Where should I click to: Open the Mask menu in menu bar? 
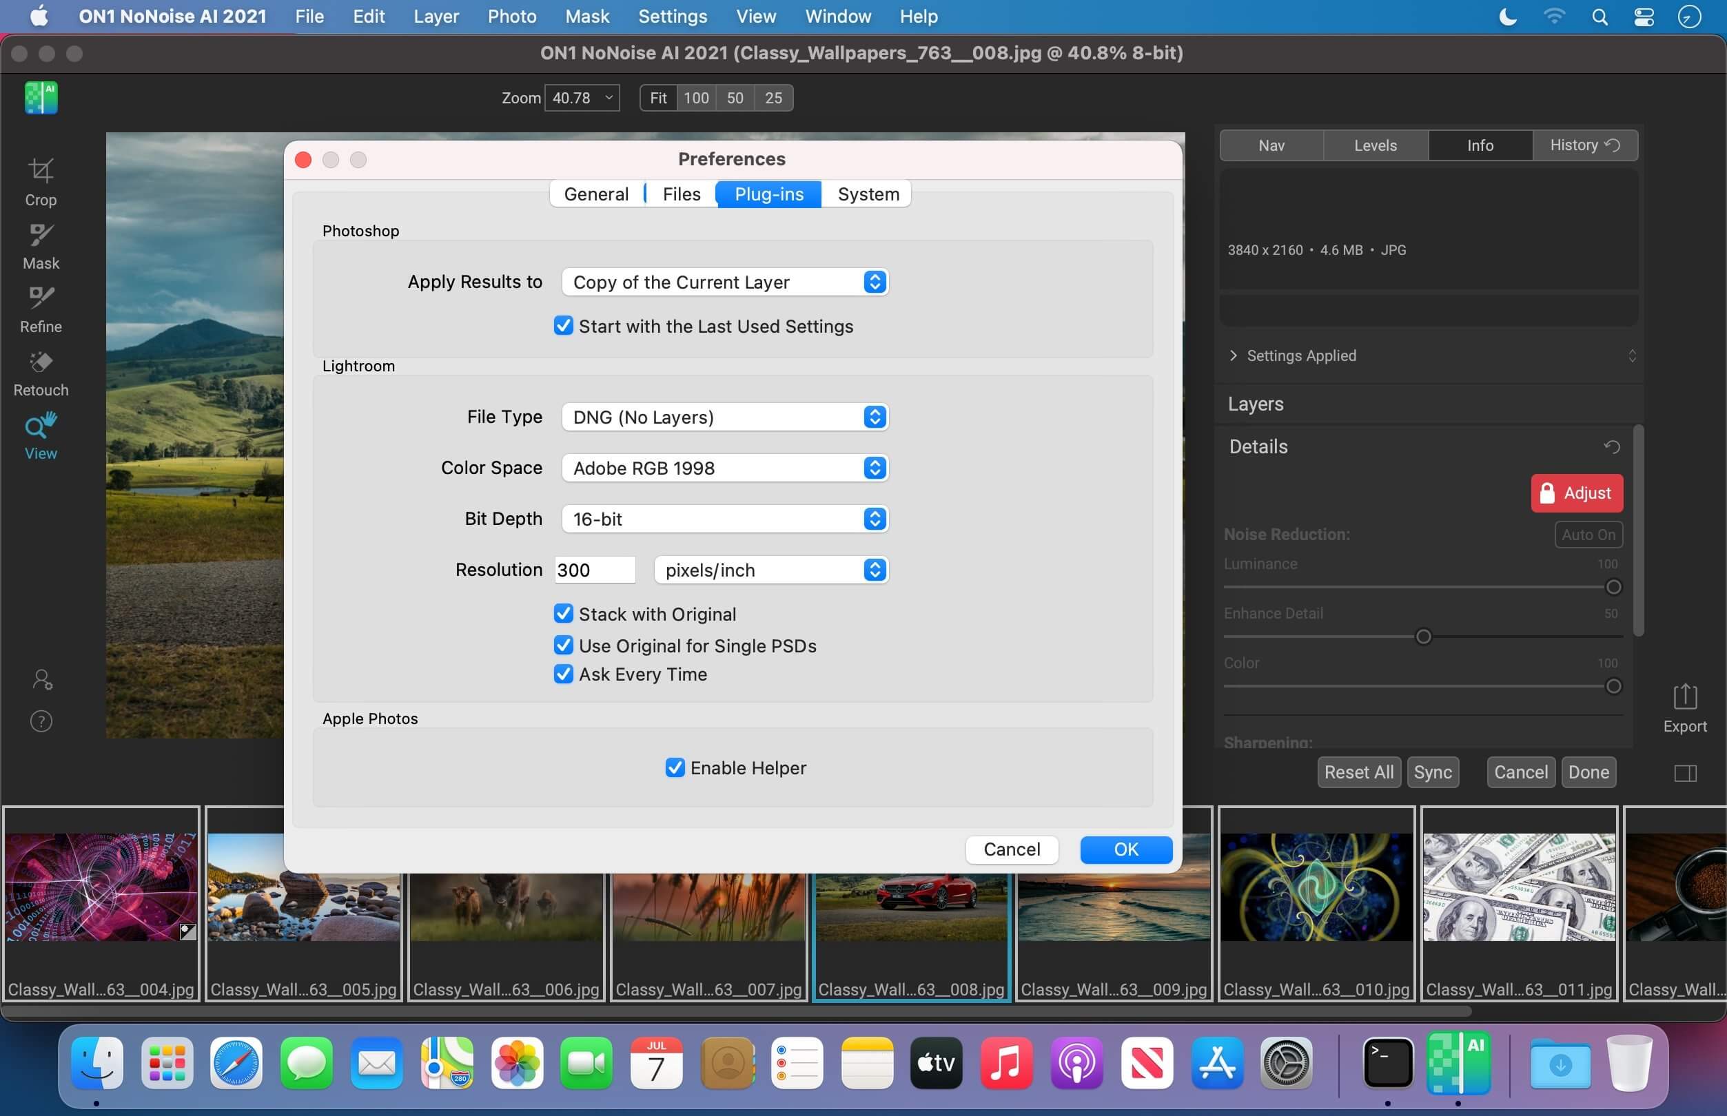tap(587, 16)
